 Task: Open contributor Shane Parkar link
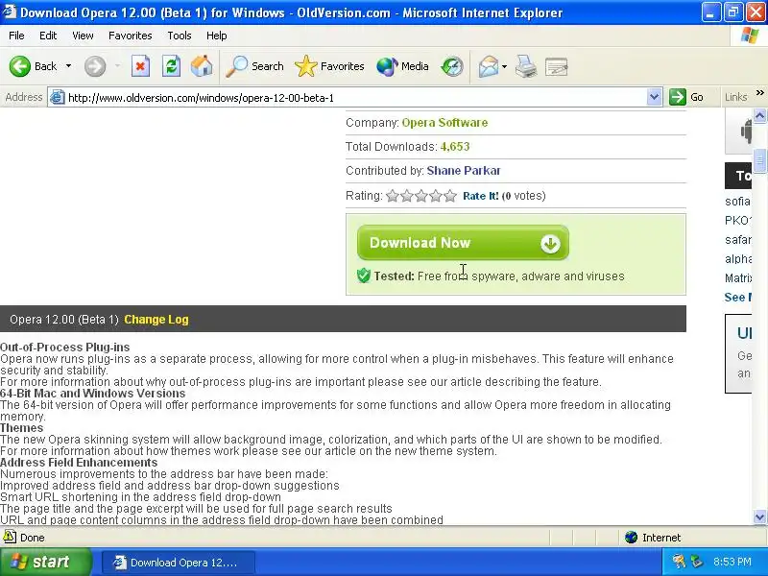pos(464,171)
